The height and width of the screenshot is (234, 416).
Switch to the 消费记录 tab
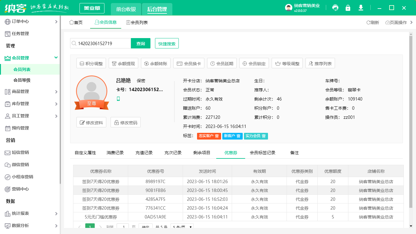(115, 153)
